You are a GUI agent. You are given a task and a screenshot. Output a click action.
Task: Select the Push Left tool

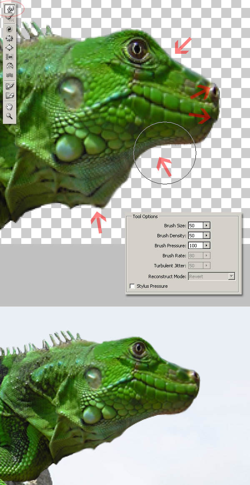click(x=10, y=57)
